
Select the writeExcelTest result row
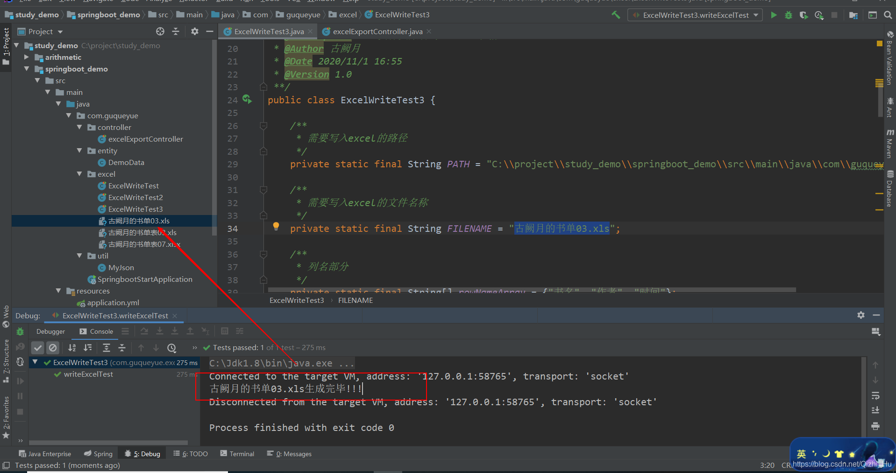pos(114,374)
